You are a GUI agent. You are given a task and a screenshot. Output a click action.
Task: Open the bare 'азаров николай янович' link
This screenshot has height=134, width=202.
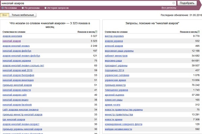pos(16,46)
